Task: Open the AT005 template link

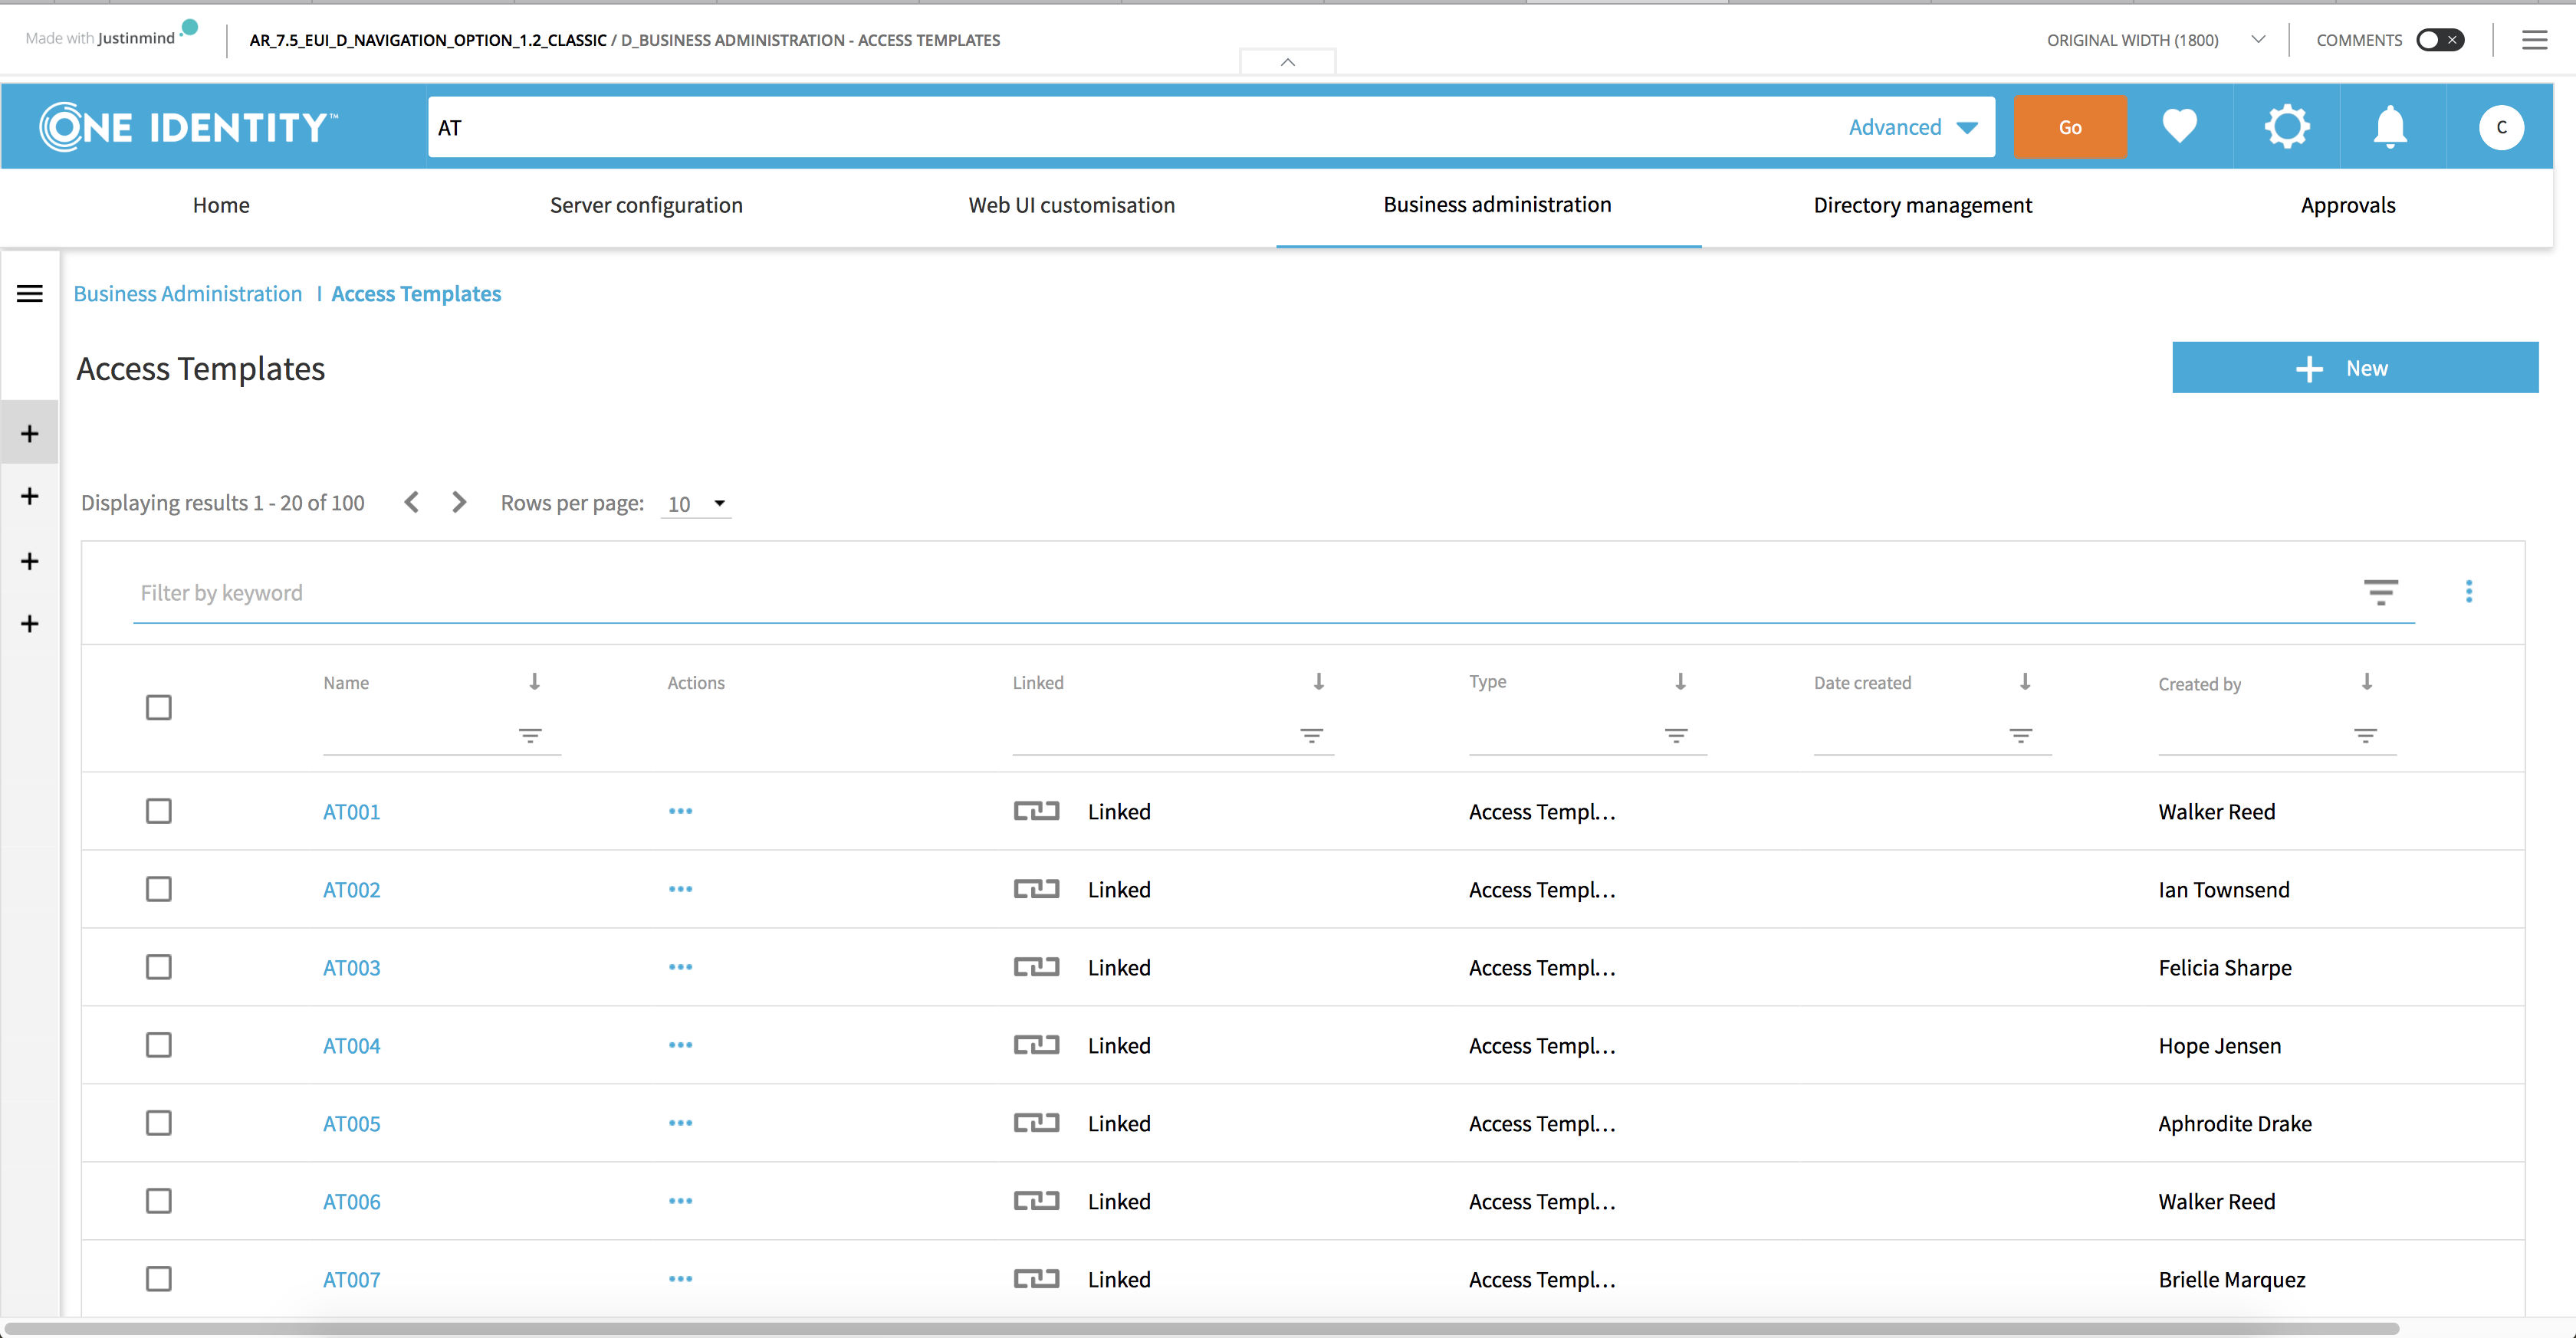Action: click(x=351, y=1123)
